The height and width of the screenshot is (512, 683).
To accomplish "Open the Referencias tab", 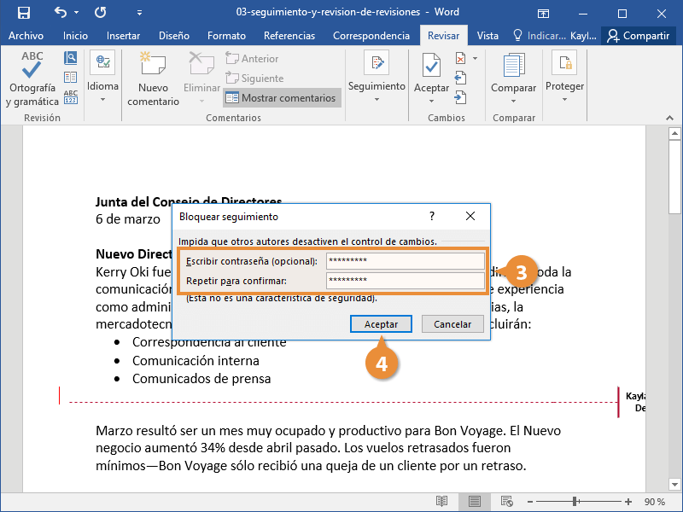I will click(289, 36).
